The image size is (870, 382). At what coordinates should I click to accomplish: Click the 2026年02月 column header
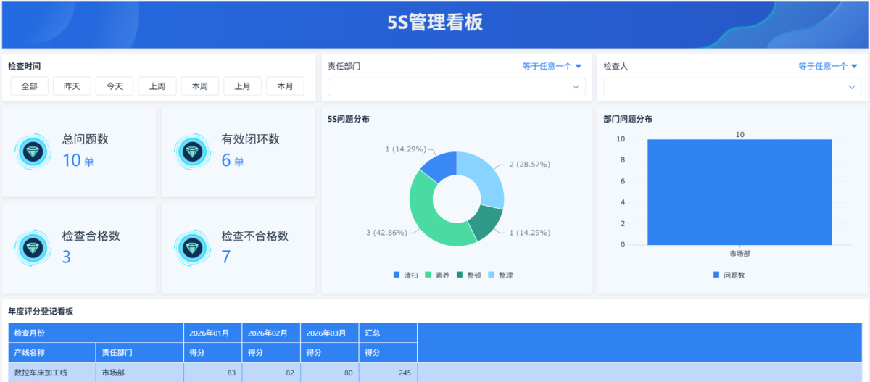tap(271, 333)
